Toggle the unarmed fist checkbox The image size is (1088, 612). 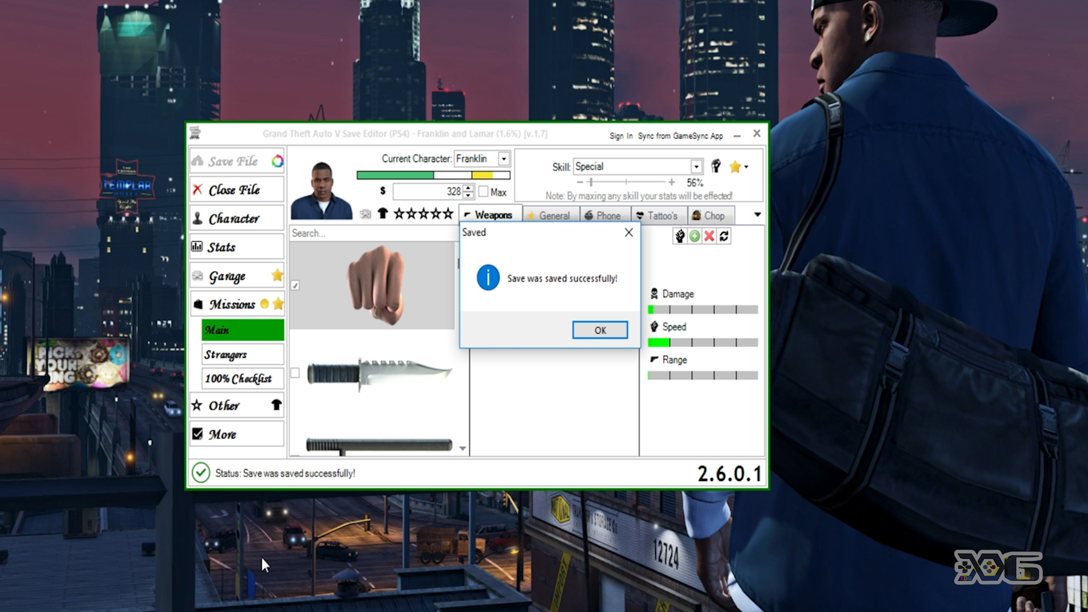tap(295, 284)
